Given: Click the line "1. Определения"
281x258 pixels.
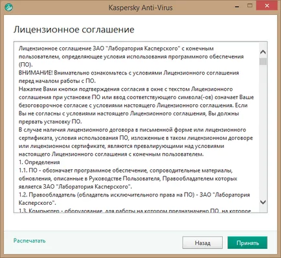Looking at the screenshot, I should tap(39, 162).
